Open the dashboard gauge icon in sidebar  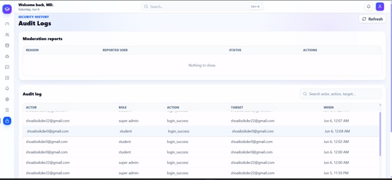(x=7, y=24)
